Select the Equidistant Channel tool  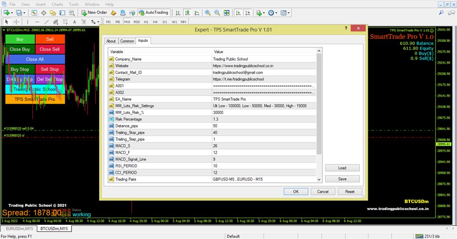click(x=56, y=22)
